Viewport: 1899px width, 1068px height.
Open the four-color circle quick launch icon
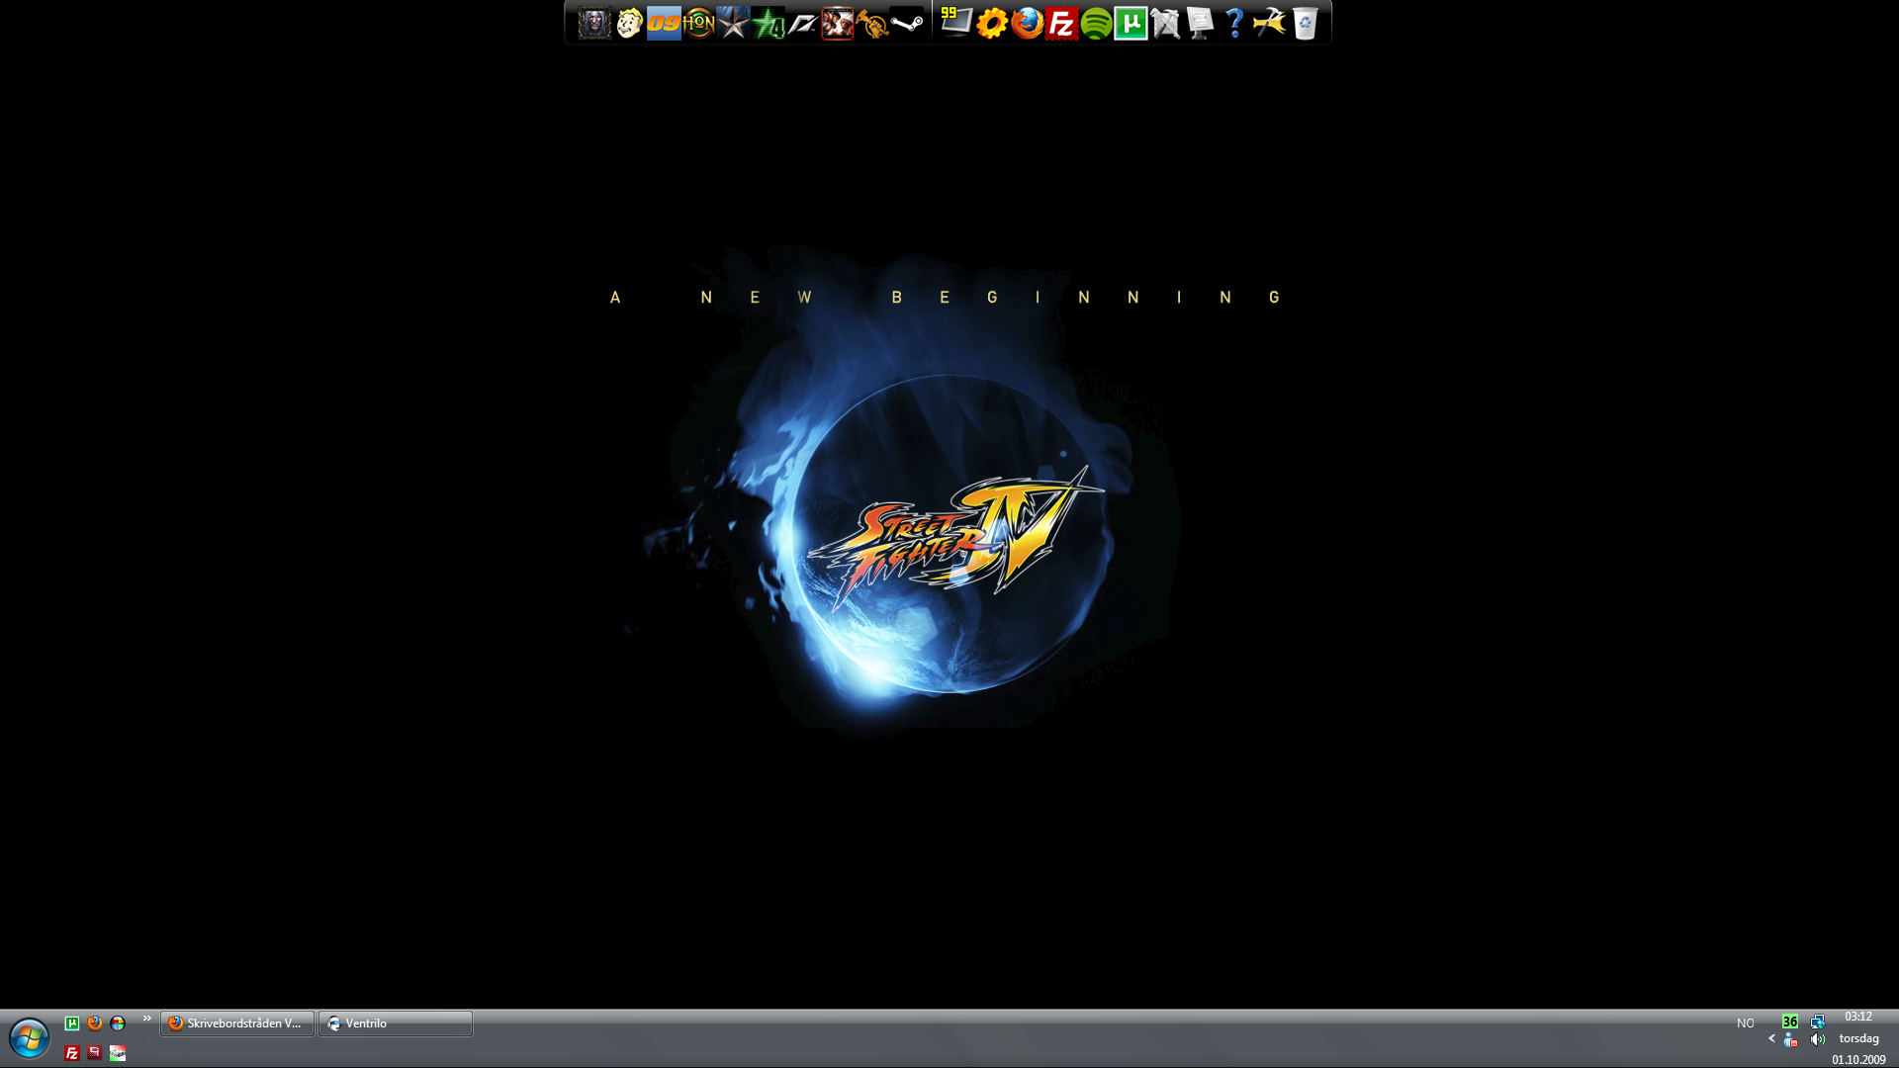[x=118, y=1023]
